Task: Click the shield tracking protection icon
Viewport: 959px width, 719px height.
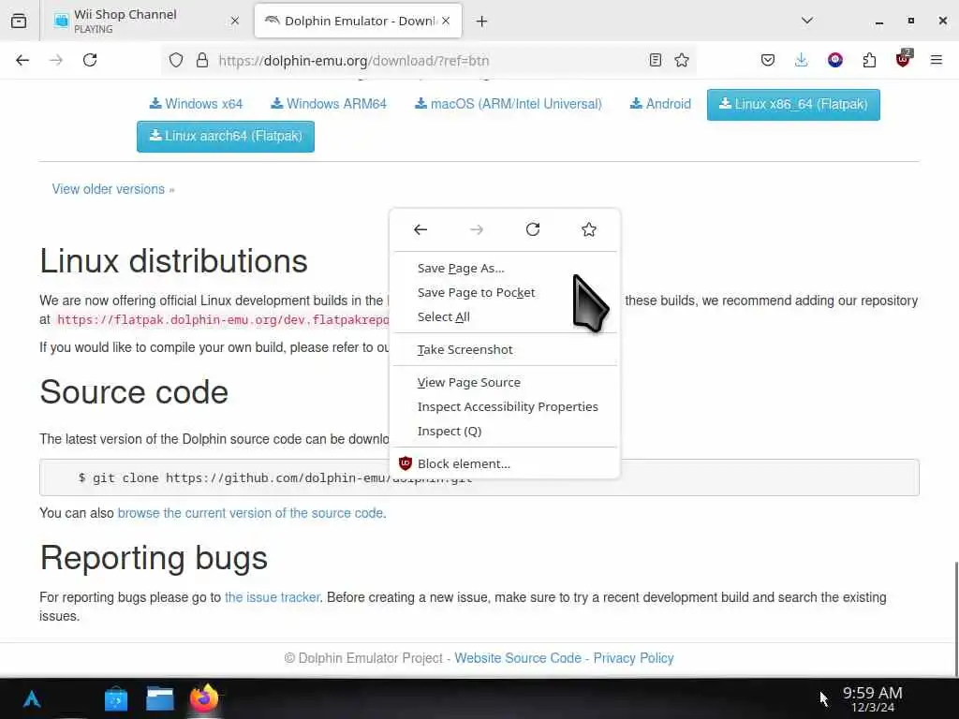Action: (x=176, y=61)
